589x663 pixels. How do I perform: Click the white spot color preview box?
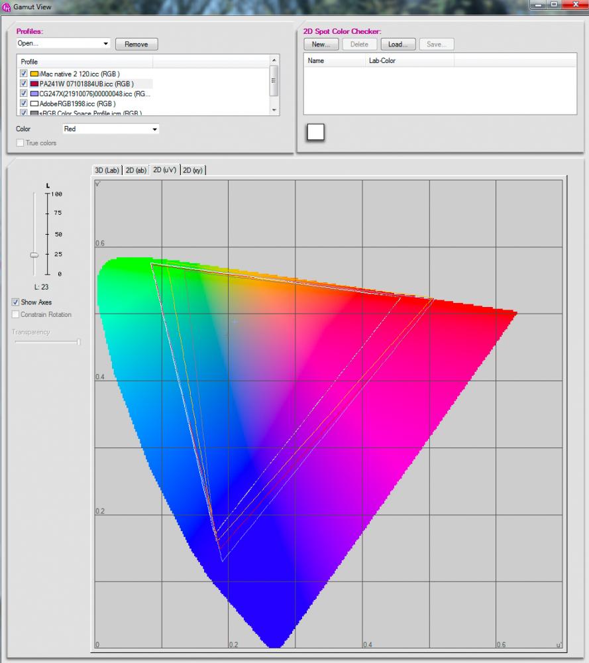pyautogui.click(x=315, y=132)
